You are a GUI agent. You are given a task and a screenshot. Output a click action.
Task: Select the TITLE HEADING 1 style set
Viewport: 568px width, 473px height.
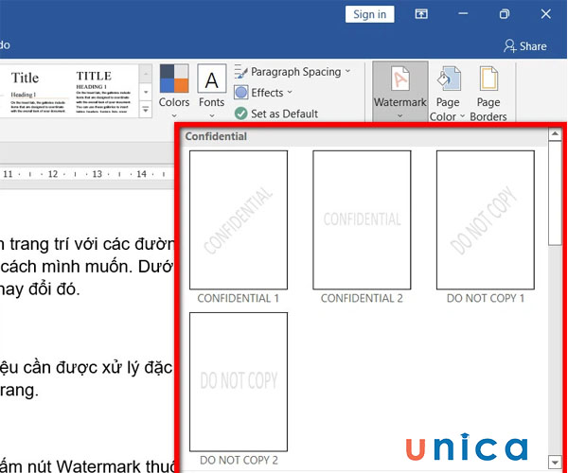[102, 92]
